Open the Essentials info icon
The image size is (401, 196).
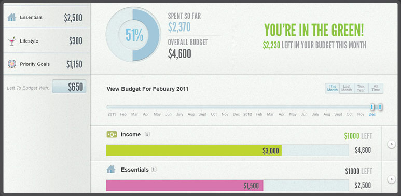click(154, 170)
